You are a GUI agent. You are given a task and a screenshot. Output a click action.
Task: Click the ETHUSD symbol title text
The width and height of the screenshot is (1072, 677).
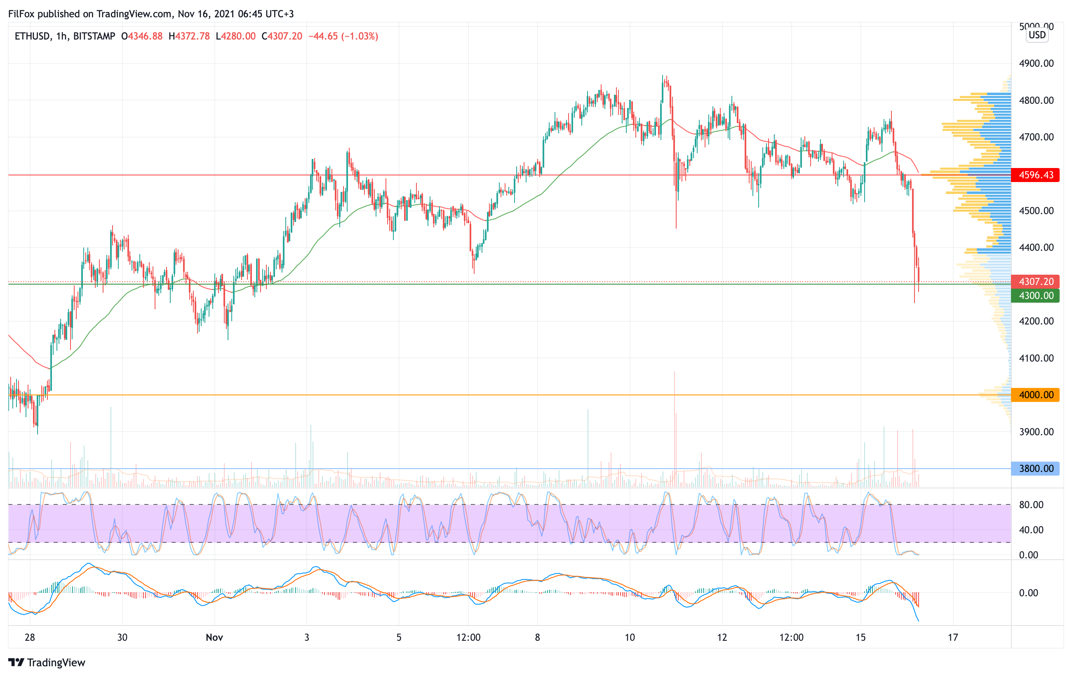click(32, 36)
